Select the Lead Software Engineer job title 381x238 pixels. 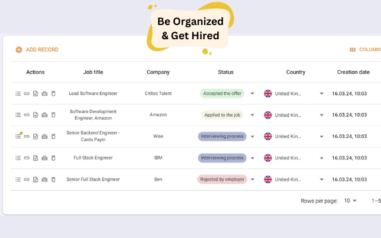point(93,93)
